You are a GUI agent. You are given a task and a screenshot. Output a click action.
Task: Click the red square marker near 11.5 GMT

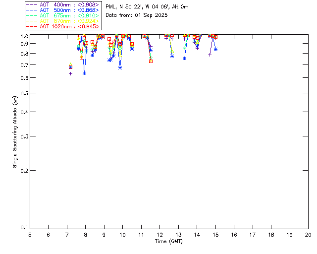151,61
